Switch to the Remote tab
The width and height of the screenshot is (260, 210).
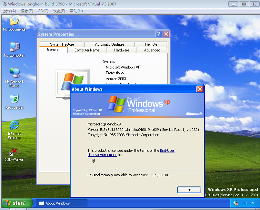coord(151,44)
